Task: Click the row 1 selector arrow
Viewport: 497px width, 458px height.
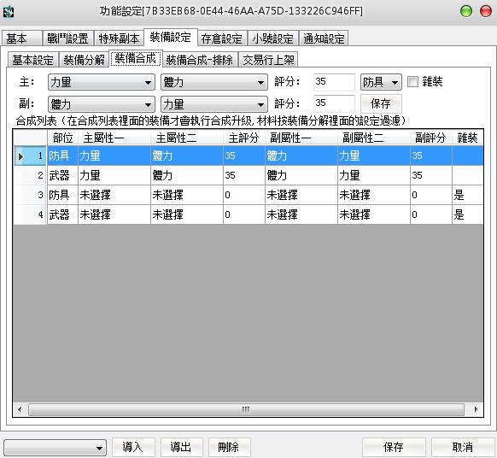Action: click(x=20, y=156)
